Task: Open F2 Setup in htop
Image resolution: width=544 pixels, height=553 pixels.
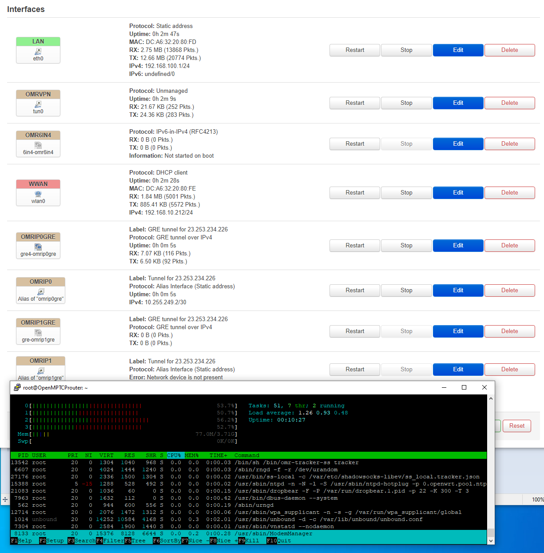Action: point(52,541)
